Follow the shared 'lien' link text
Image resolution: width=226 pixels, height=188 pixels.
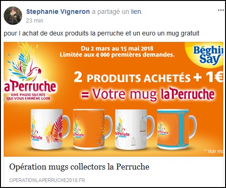click(x=136, y=12)
